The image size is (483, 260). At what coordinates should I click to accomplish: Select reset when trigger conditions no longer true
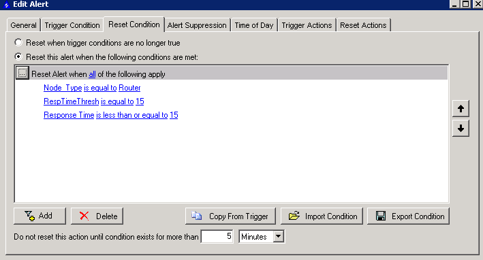[18, 42]
